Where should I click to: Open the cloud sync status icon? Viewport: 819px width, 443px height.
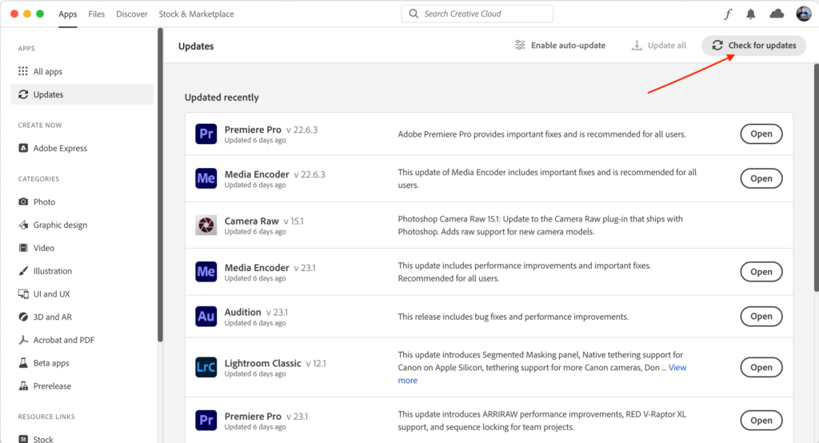pyautogui.click(x=777, y=14)
